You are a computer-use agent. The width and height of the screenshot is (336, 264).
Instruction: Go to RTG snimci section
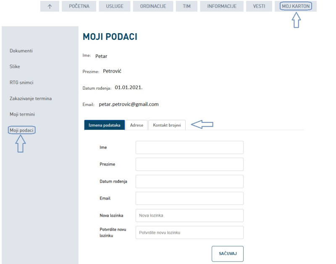(x=21, y=83)
